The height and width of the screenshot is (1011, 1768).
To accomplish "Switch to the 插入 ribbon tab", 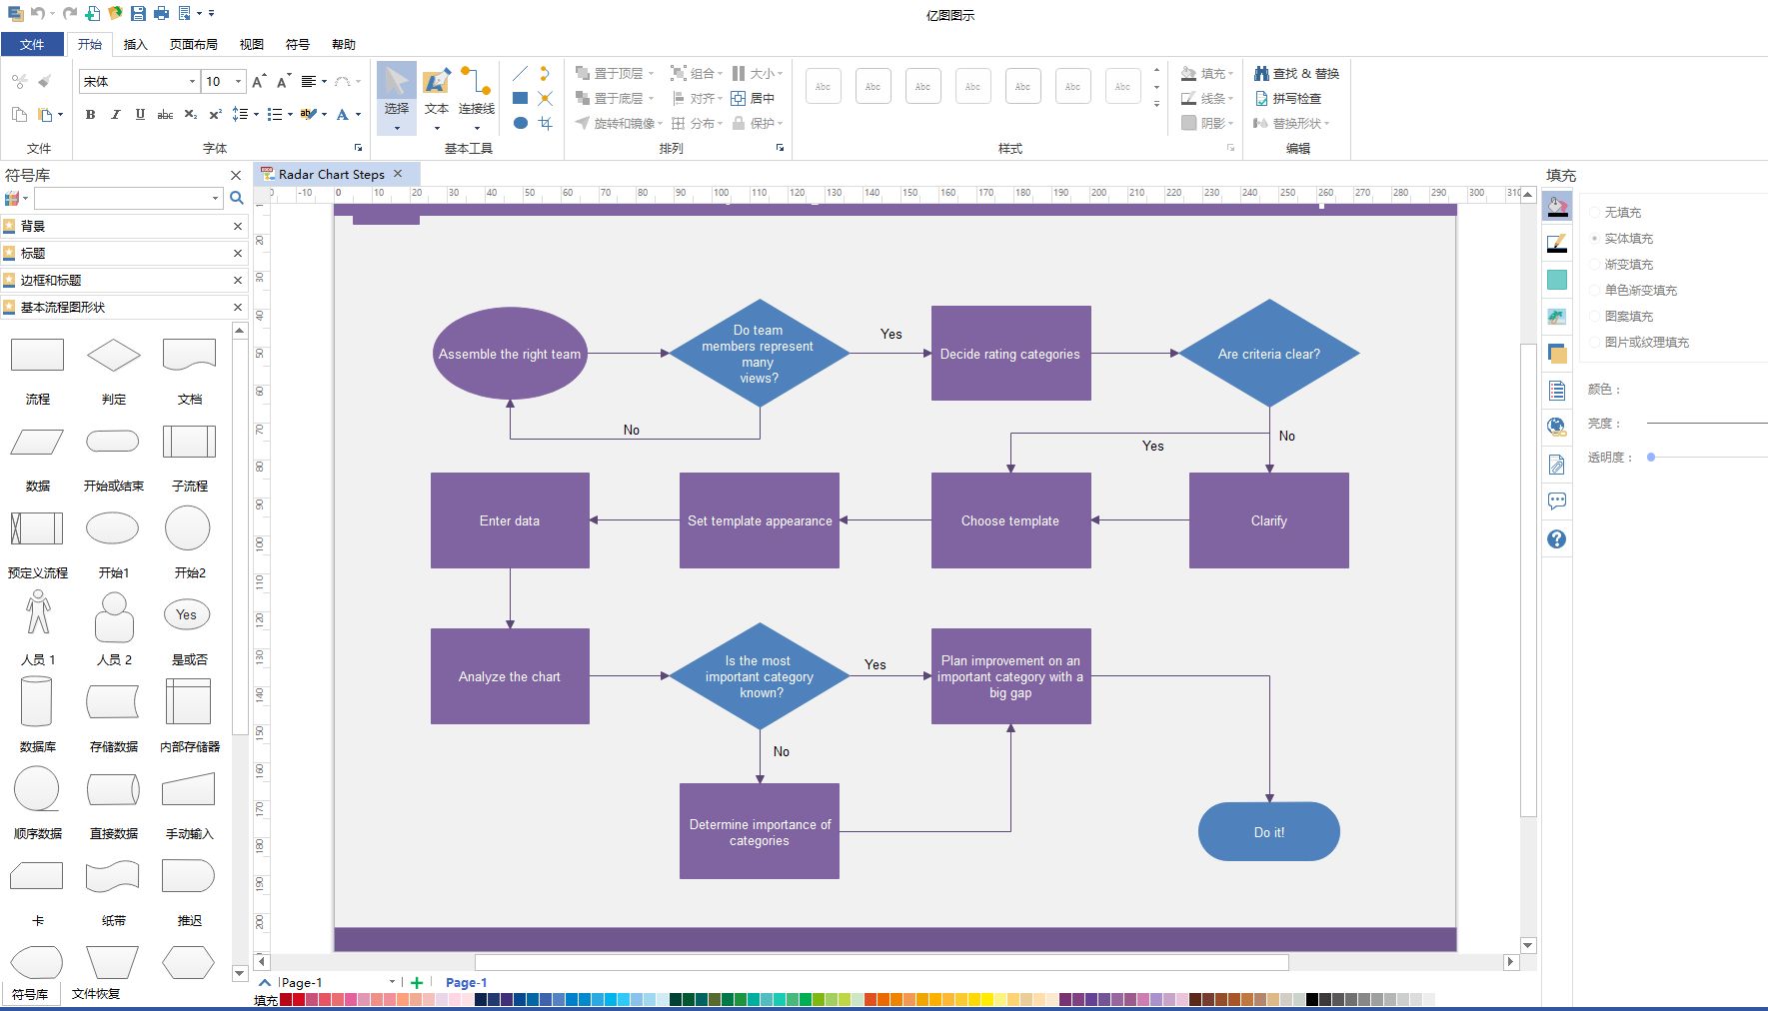I will (x=135, y=44).
